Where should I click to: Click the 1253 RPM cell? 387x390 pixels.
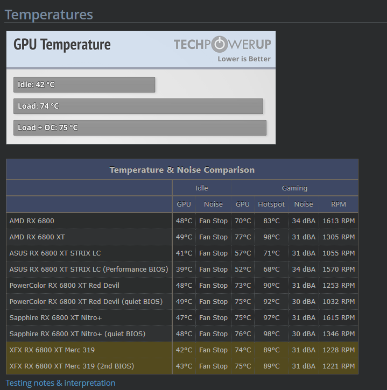pos(339,286)
